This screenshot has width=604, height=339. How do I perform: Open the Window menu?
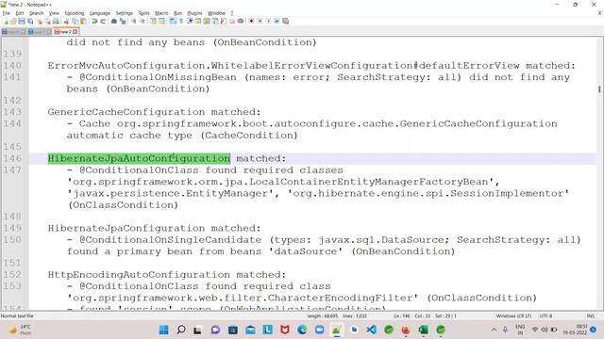(x=216, y=13)
